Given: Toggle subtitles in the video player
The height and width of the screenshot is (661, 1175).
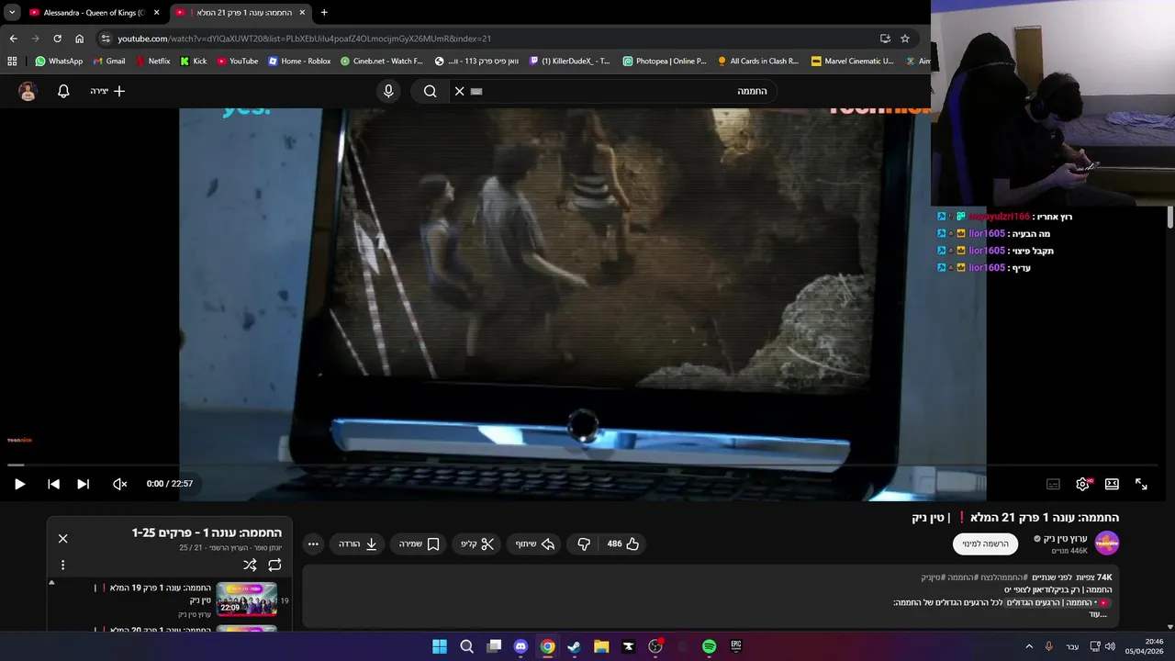Looking at the screenshot, I should (1053, 484).
